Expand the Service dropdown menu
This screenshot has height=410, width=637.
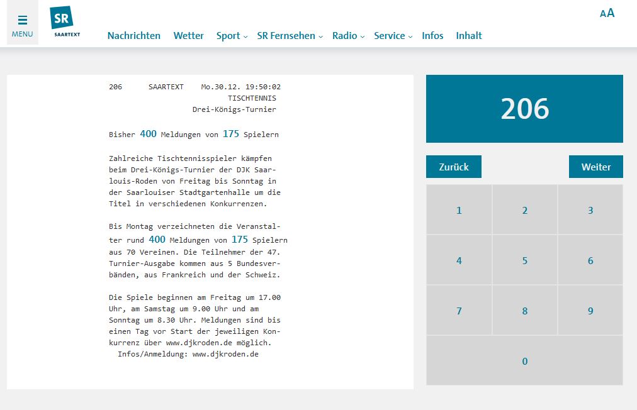[x=393, y=36]
